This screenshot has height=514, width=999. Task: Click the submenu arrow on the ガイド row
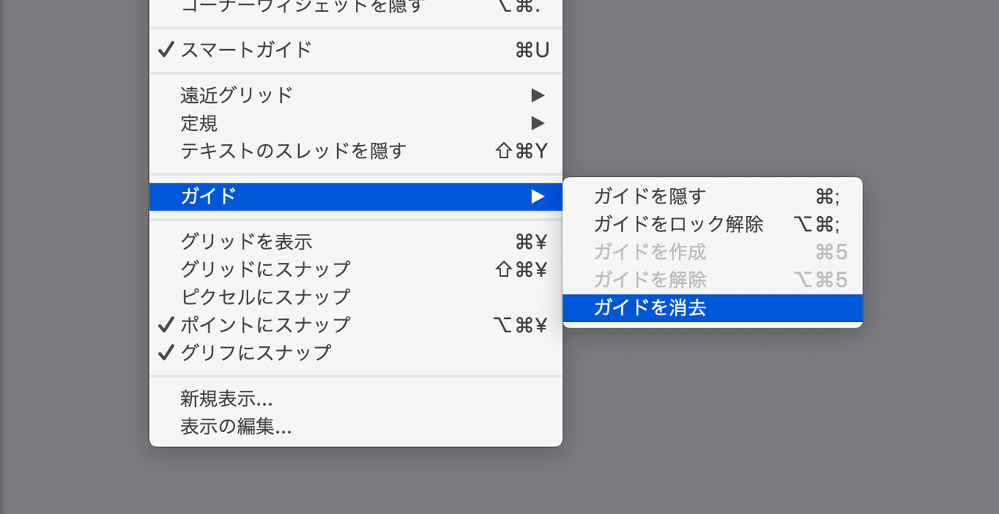pos(539,197)
